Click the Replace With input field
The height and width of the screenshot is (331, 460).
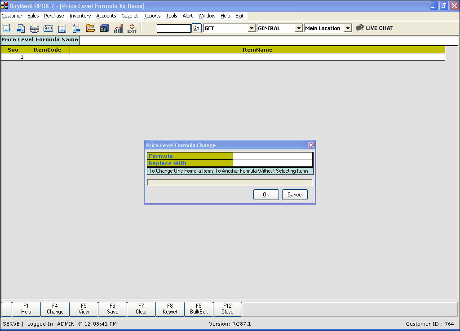tap(272, 163)
